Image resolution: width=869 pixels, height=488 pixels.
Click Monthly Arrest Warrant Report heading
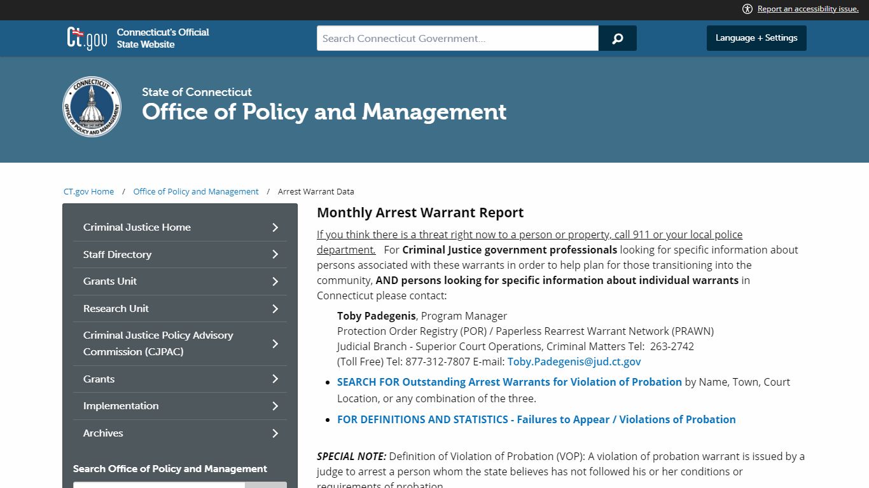point(421,213)
